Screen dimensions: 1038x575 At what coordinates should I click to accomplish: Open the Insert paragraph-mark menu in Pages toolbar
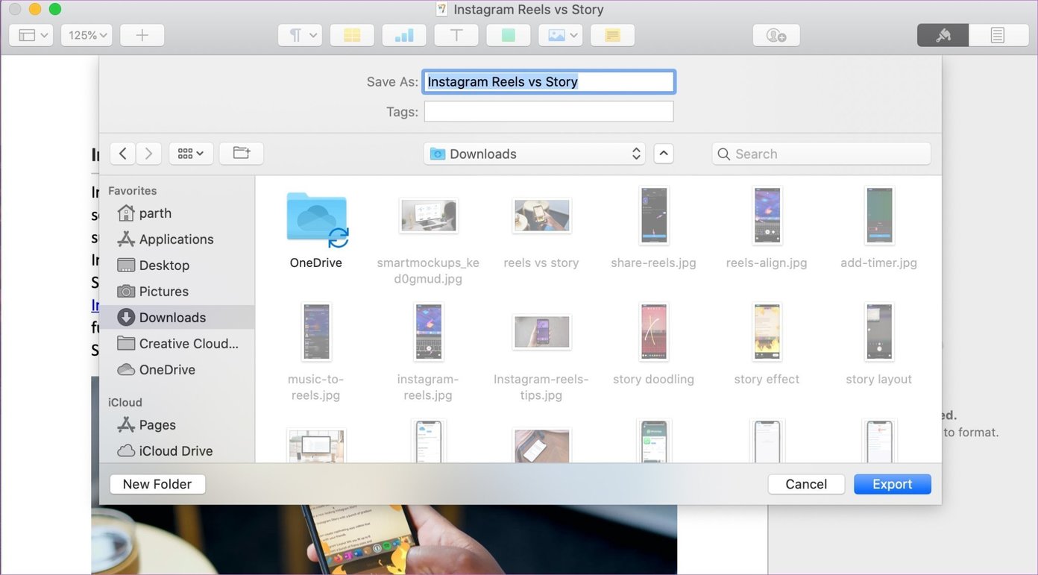click(x=300, y=35)
